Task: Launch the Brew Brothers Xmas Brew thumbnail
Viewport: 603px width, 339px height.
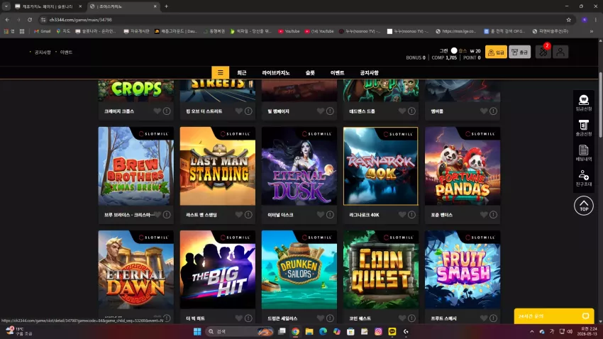Action: point(135,166)
